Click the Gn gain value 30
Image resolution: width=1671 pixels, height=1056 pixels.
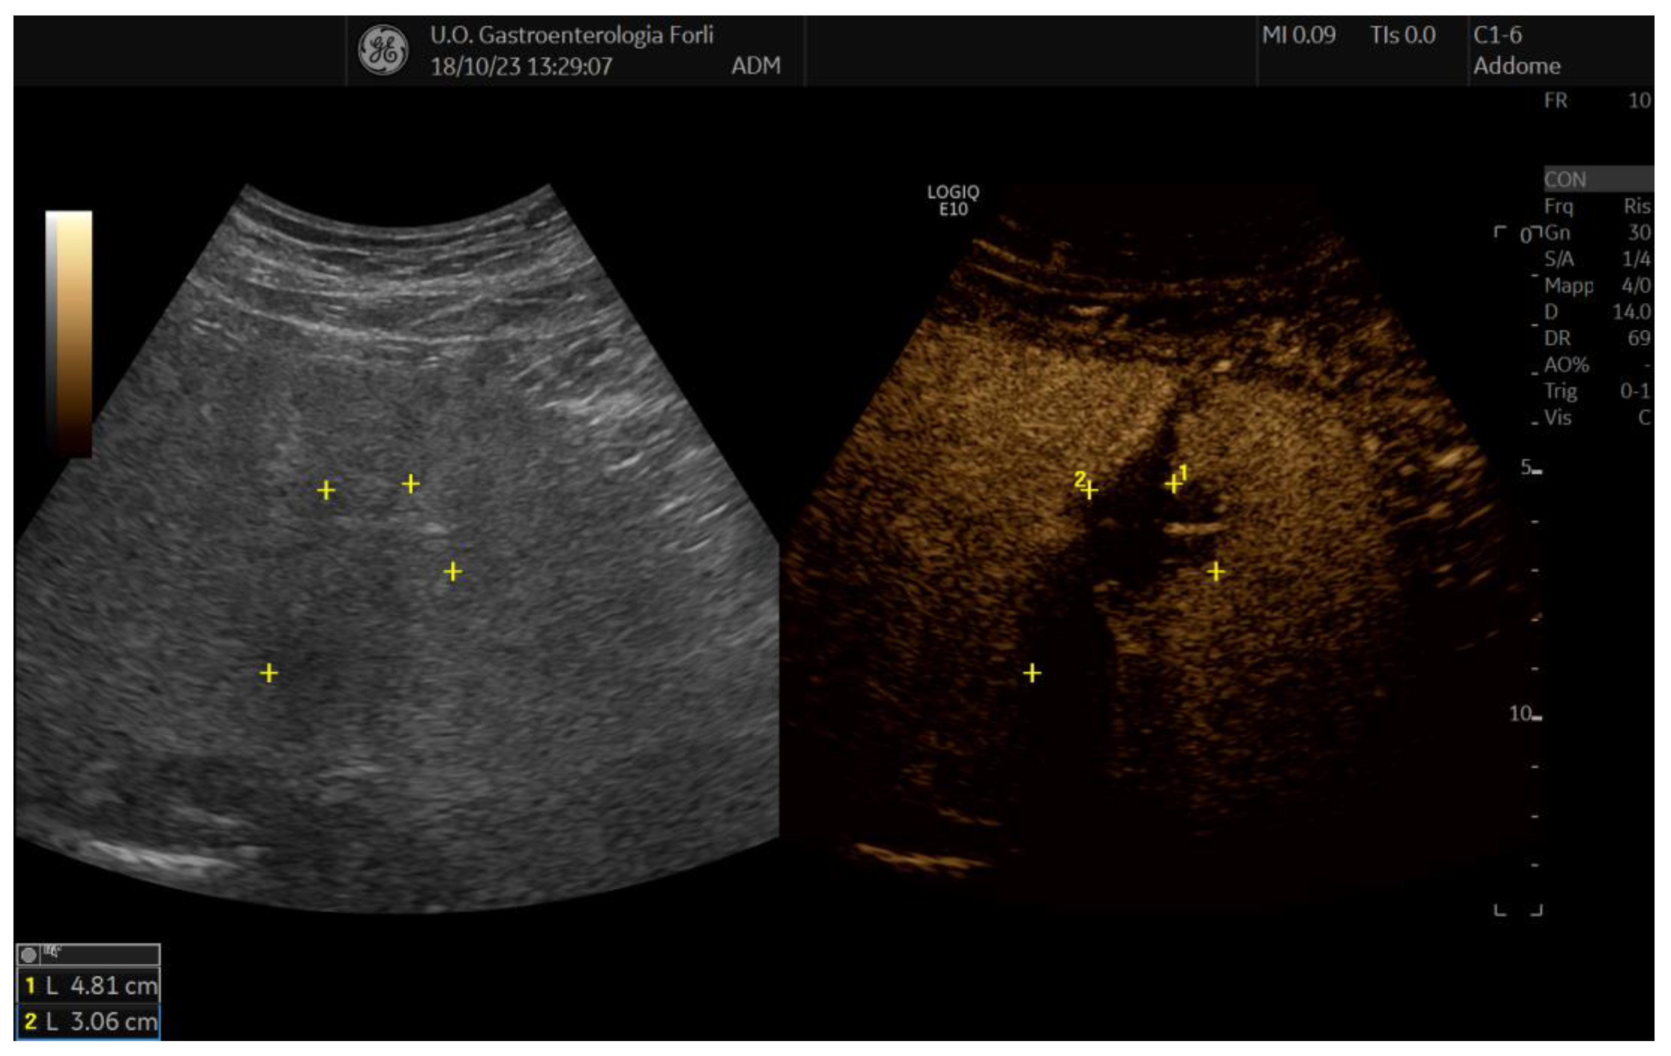click(1639, 232)
